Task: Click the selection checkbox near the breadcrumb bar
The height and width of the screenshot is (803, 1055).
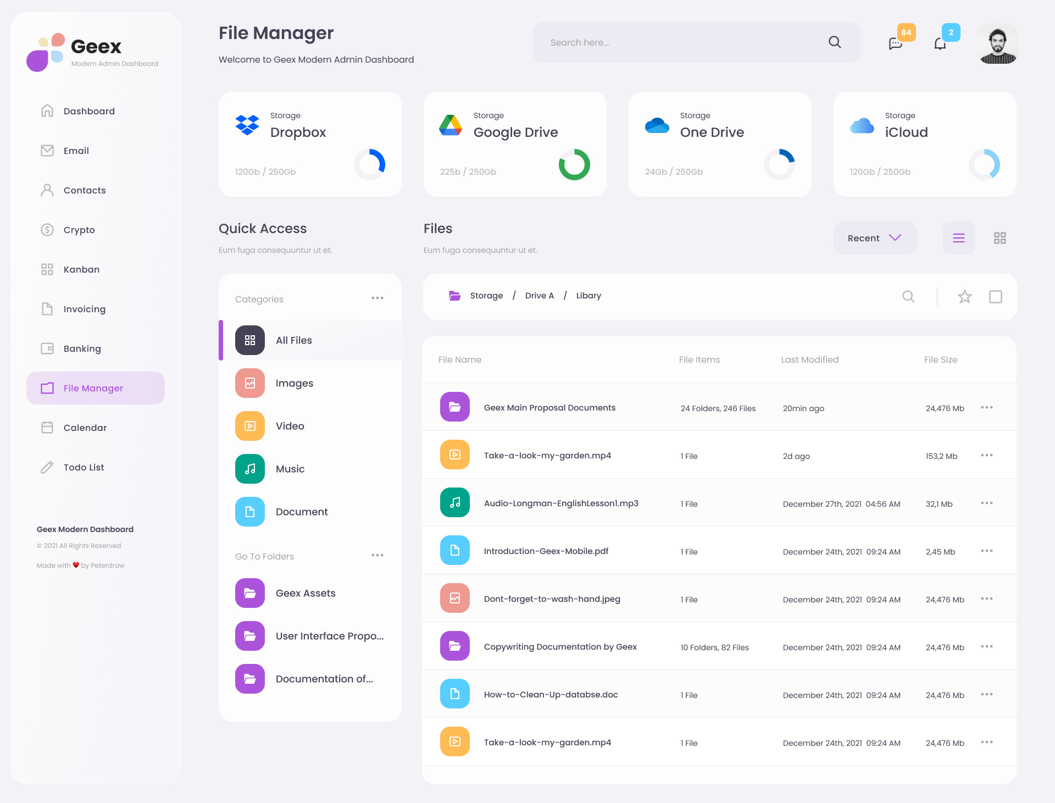Action: (996, 296)
